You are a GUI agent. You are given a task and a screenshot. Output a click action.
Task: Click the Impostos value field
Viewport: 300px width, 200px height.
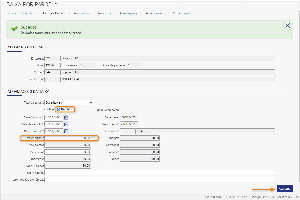pyautogui.click(x=68, y=159)
